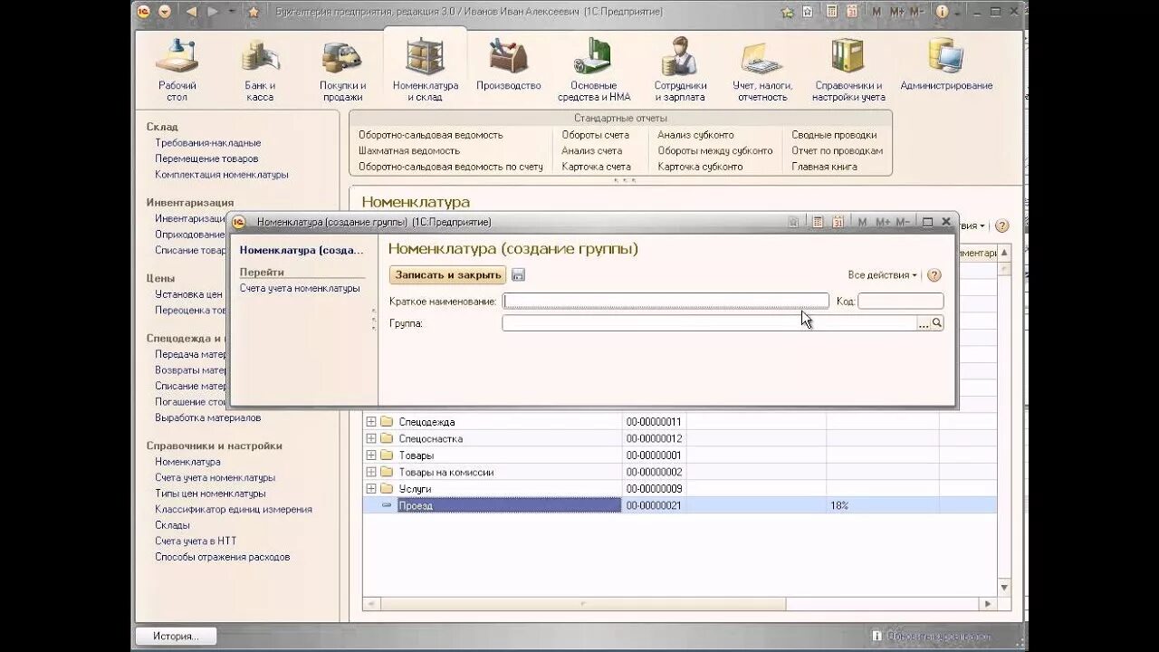Open the Производство section
The width and height of the screenshot is (1159, 652).
tap(508, 63)
